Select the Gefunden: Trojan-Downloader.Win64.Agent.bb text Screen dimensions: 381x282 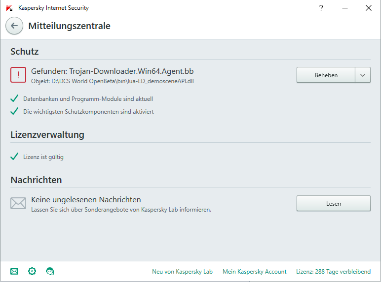112,71
